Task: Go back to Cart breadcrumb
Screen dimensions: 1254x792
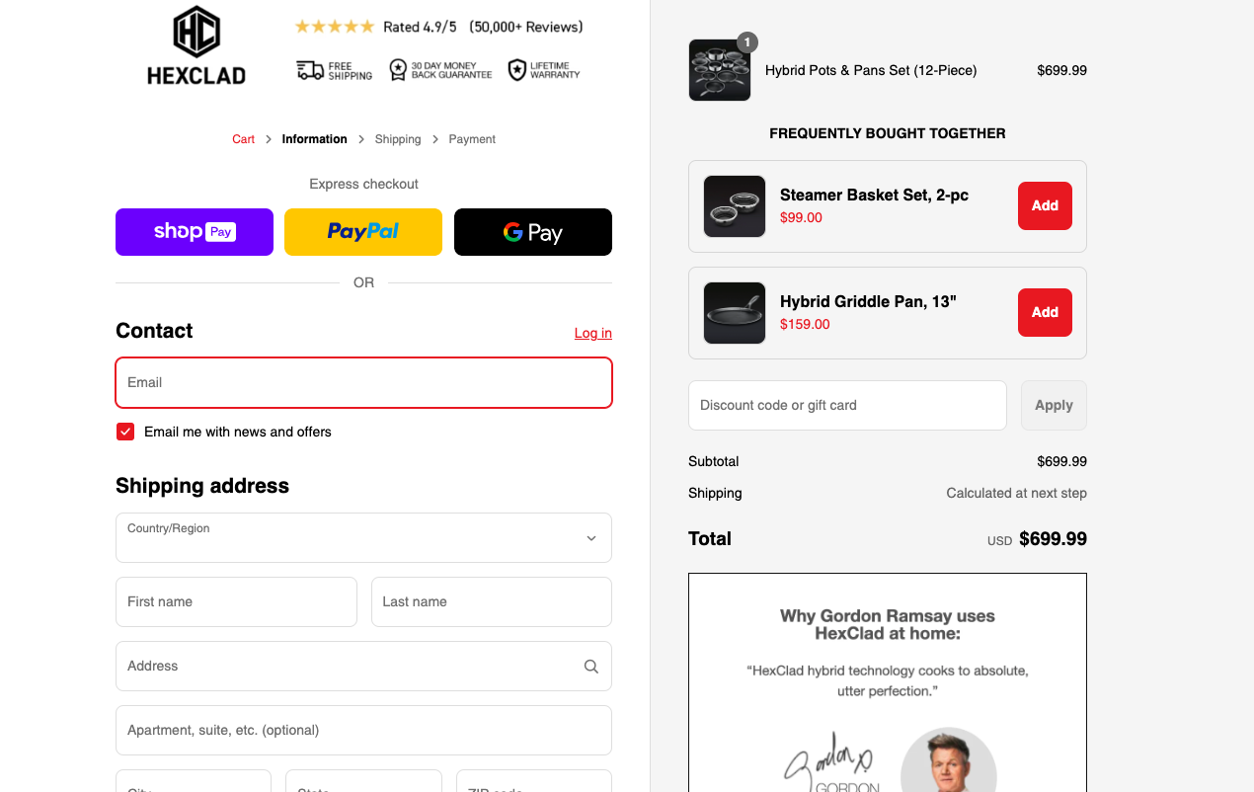Action: click(x=244, y=139)
